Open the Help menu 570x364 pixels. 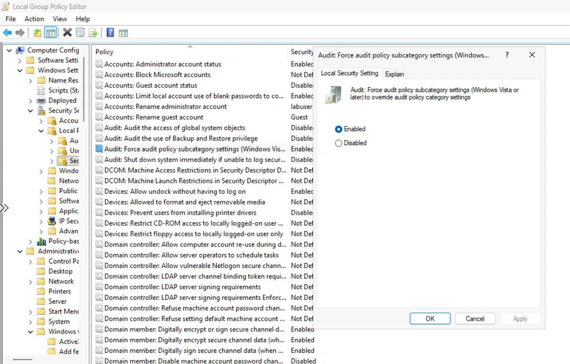click(83, 19)
